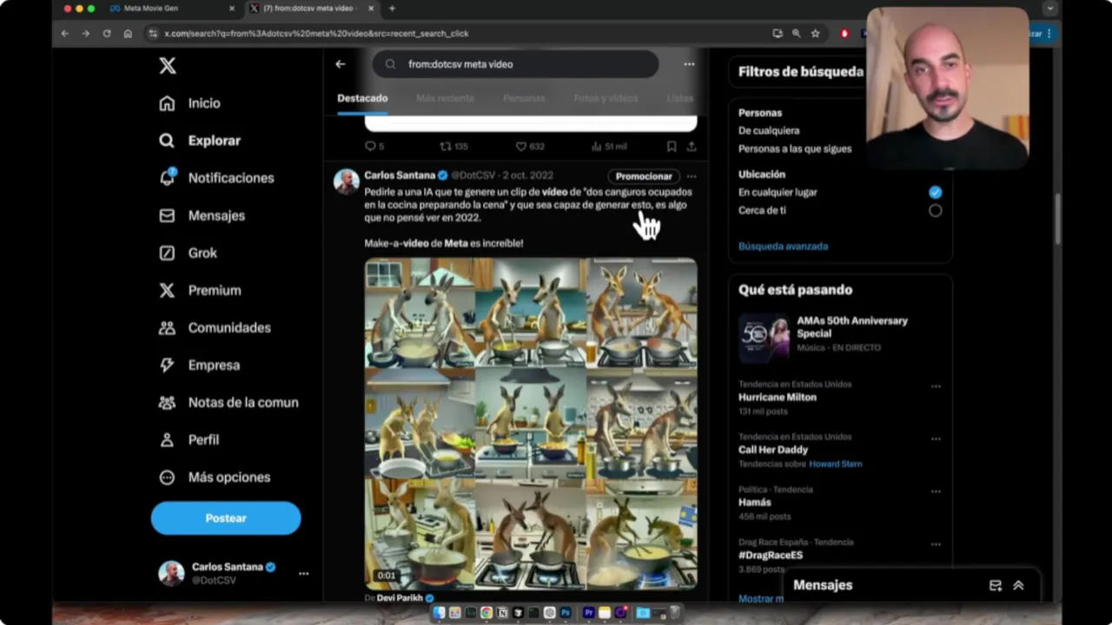Open account menu dots next to Carlos Santana

tap(303, 574)
